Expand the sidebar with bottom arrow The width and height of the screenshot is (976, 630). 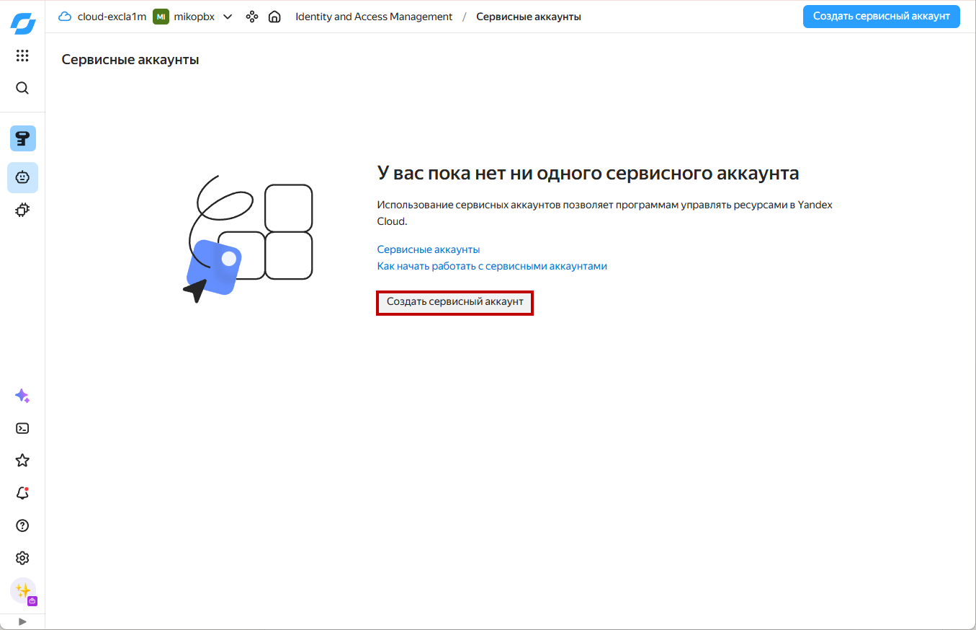click(x=22, y=621)
